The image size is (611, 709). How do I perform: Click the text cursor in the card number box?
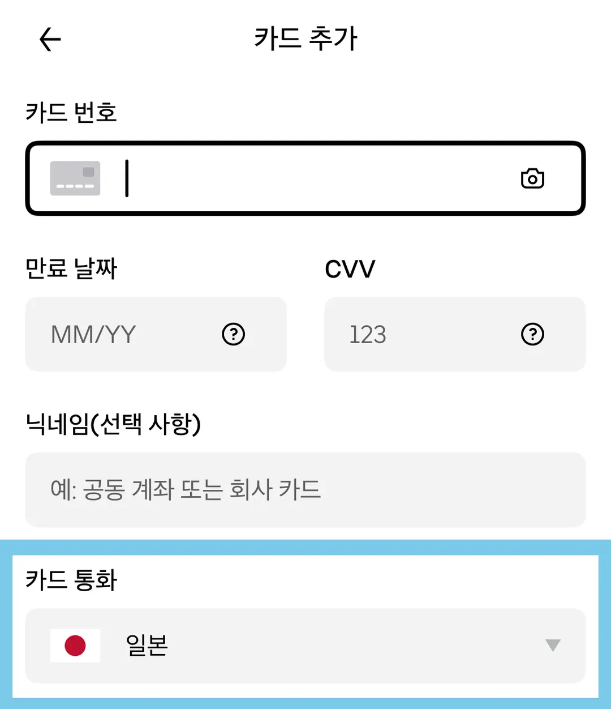click(x=127, y=178)
